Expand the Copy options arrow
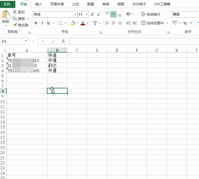 pos(28,19)
